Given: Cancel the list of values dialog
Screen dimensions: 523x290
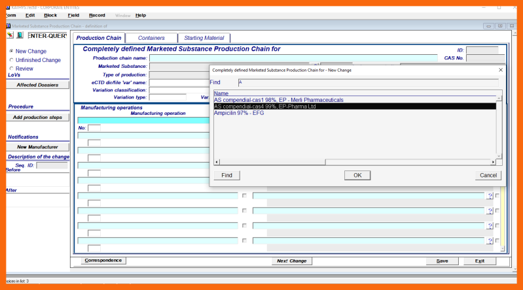Looking at the screenshot, I should pyautogui.click(x=488, y=175).
